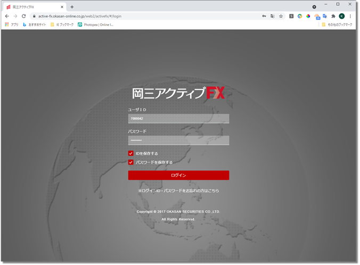This screenshot has height=265, width=360.
Task: Open the other bookmarks folder
Action: click(x=337, y=24)
